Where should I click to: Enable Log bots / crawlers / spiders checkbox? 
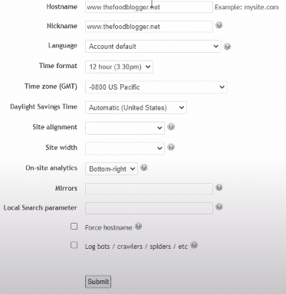[74, 245]
